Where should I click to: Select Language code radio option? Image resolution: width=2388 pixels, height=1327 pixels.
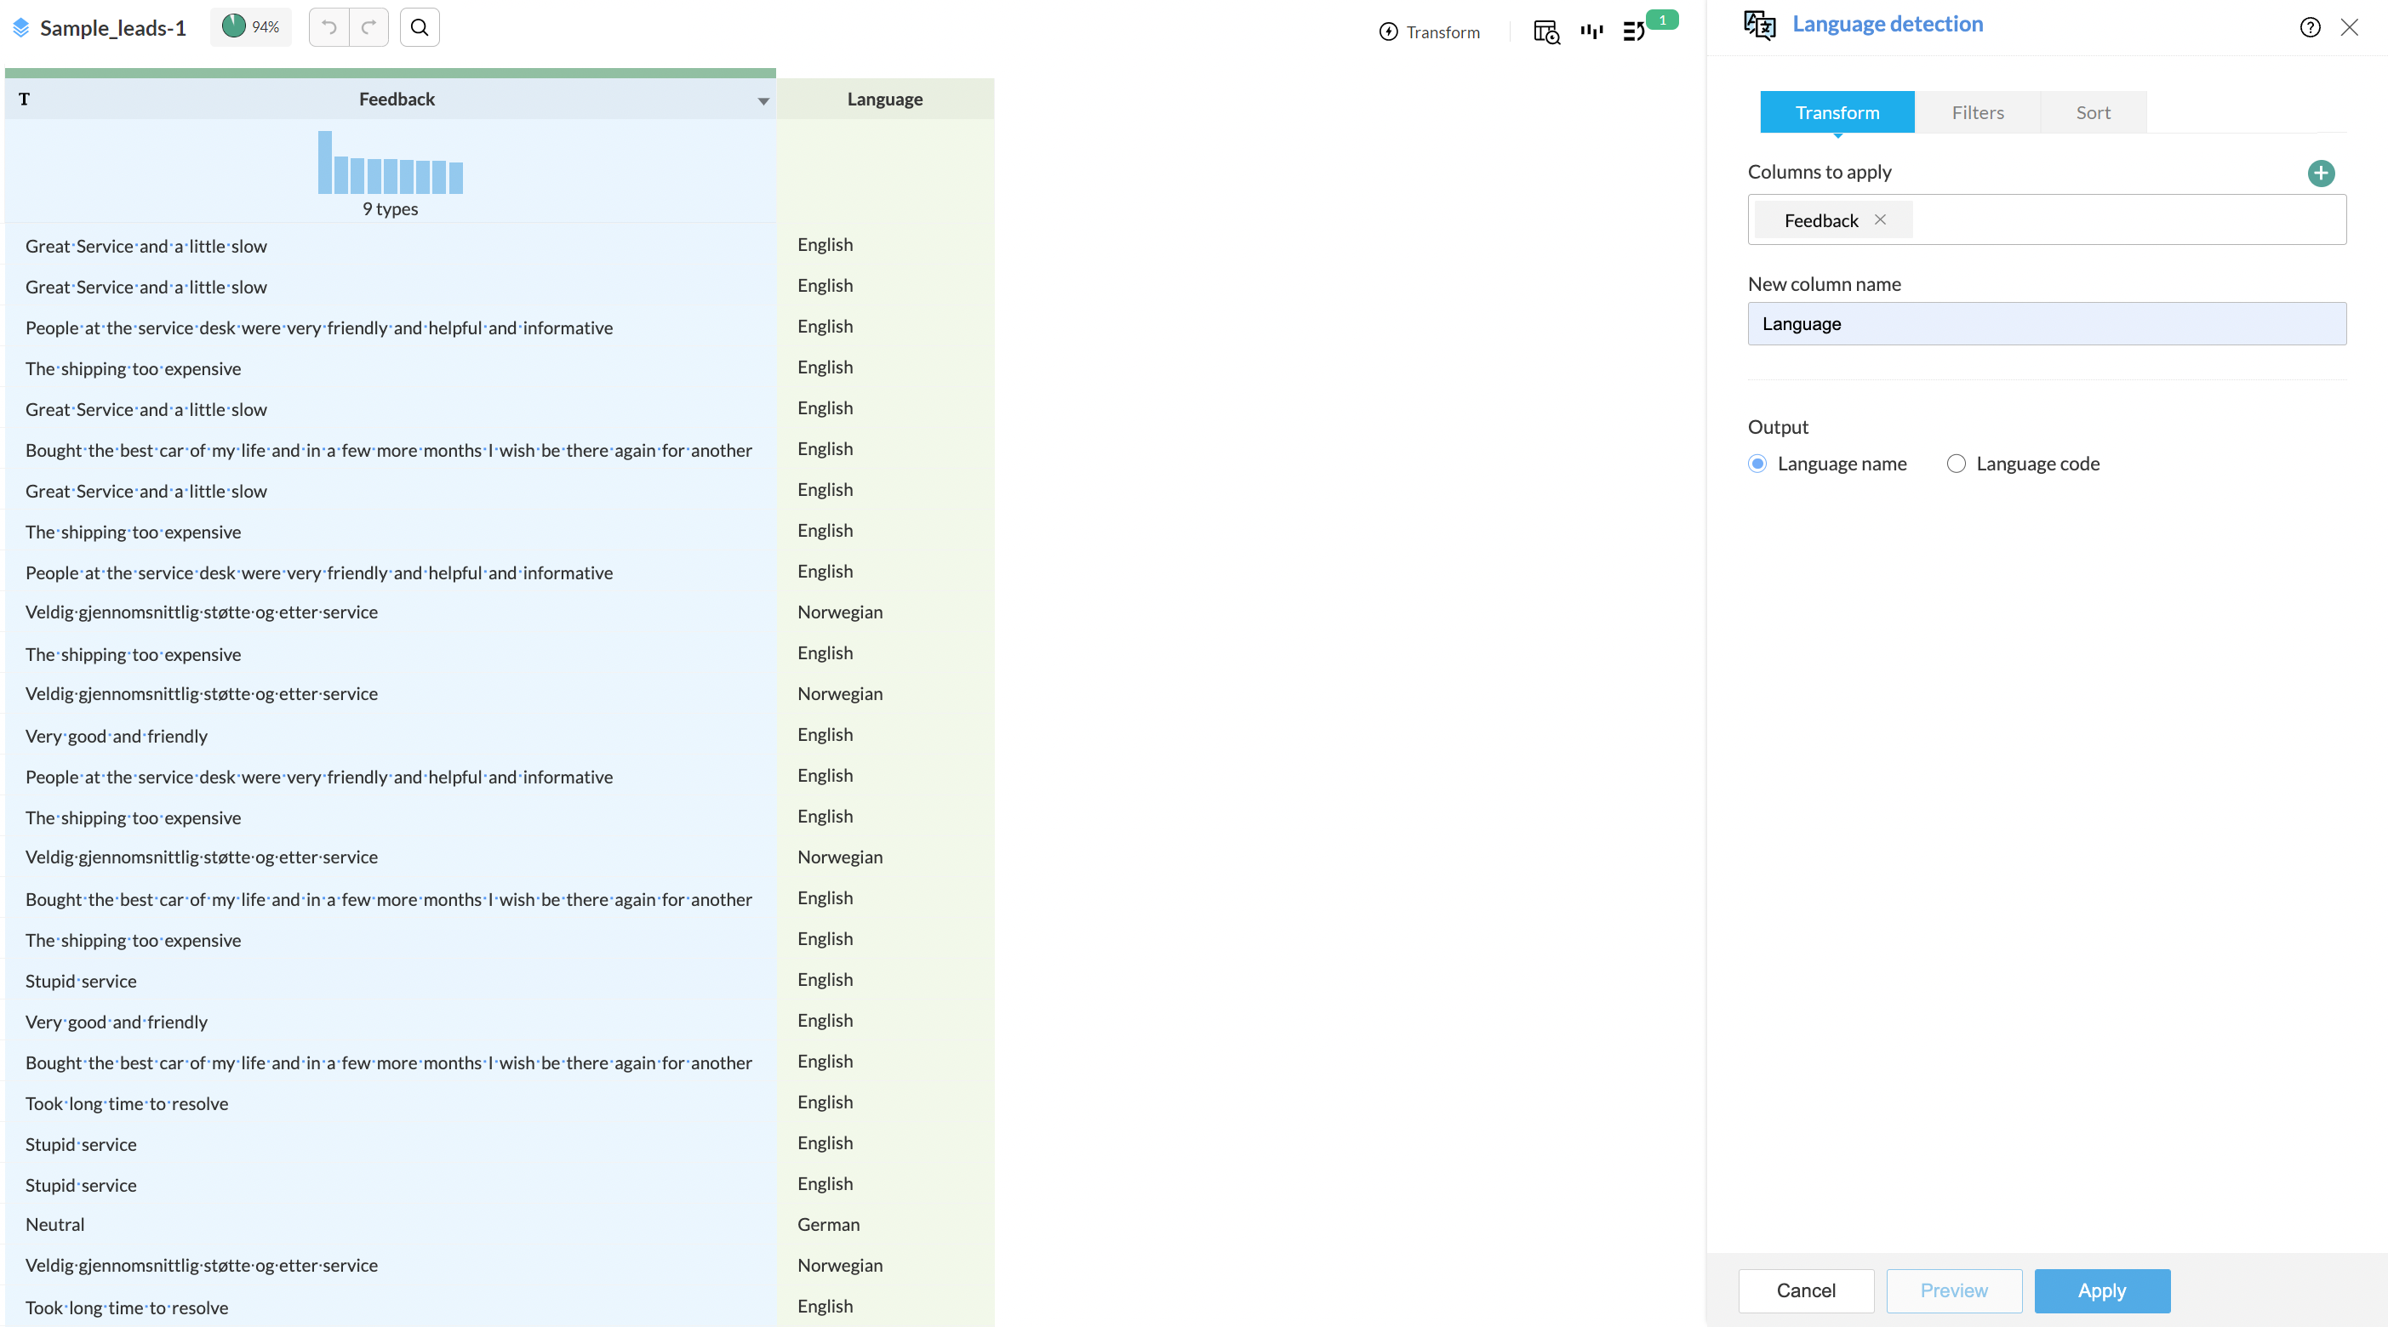1955,464
